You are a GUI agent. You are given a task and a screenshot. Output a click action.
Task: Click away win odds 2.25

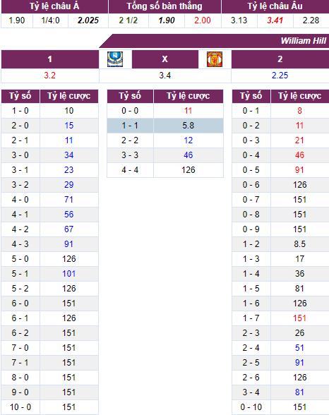point(280,76)
